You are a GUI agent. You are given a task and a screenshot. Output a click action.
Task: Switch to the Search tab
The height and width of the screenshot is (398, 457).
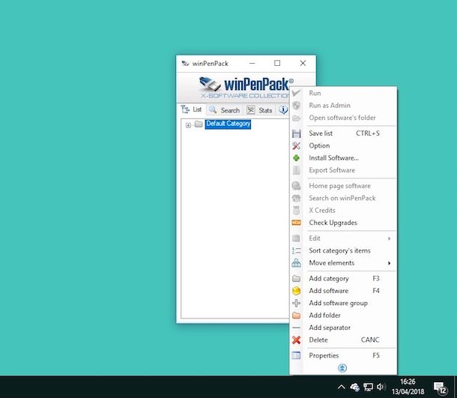click(x=225, y=110)
